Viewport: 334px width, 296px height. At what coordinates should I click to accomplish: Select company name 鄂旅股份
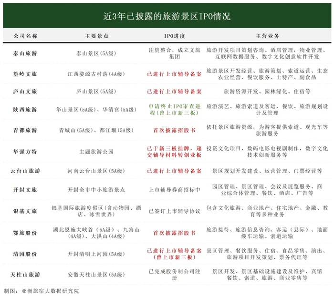pyautogui.click(x=25, y=233)
